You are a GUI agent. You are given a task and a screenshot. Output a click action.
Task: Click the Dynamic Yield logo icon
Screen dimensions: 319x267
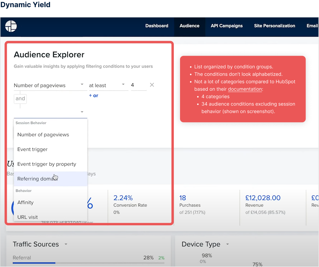click(11, 26)
